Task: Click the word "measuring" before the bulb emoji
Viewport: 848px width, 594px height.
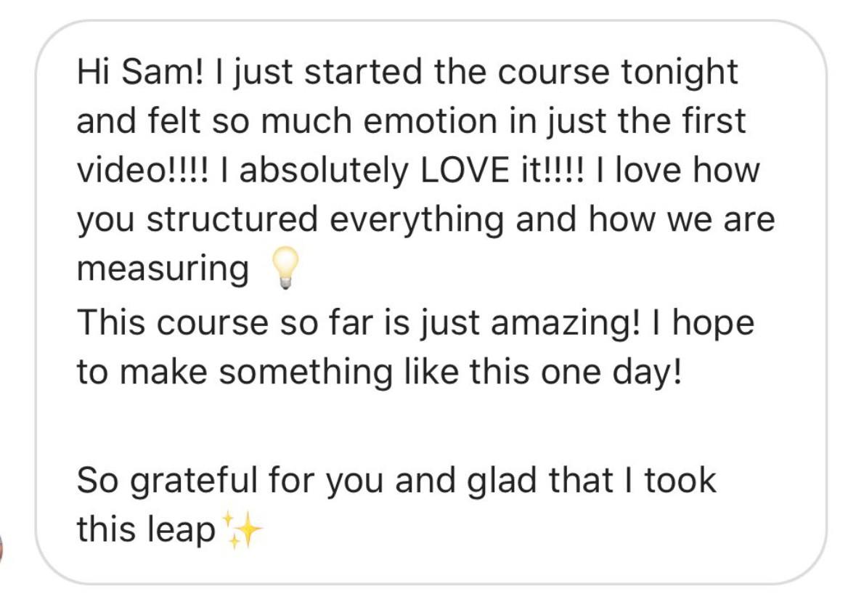Action: [x=163, y=269]
